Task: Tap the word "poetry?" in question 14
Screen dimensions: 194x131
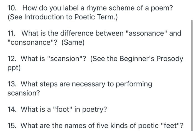Action: click(x=94, y=110)
